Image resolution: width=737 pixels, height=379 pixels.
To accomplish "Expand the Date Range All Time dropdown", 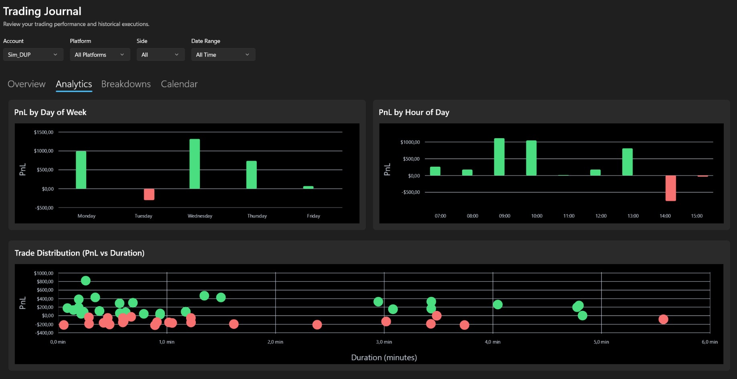I will point(223,54).
